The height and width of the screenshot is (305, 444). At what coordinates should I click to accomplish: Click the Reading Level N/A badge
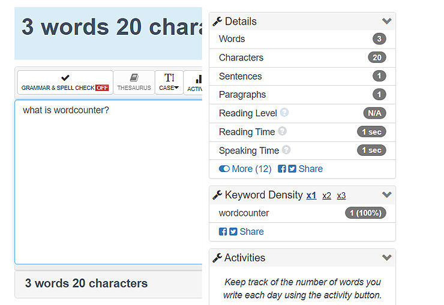pos(374,113)
